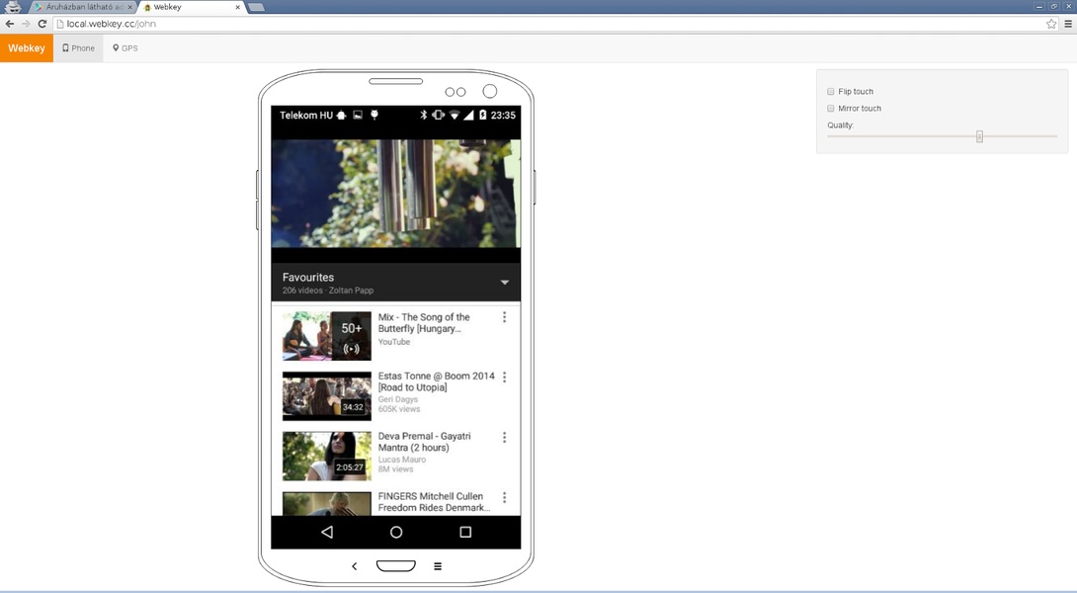This screenshot has width=1077, height=593.
Task: Click the 'Geri Dagys' channel name
Action: pyautogui.click(x=397, y=399)
